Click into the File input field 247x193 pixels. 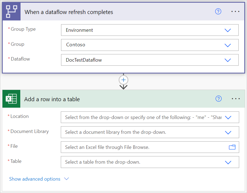click(x=143, y=147)
